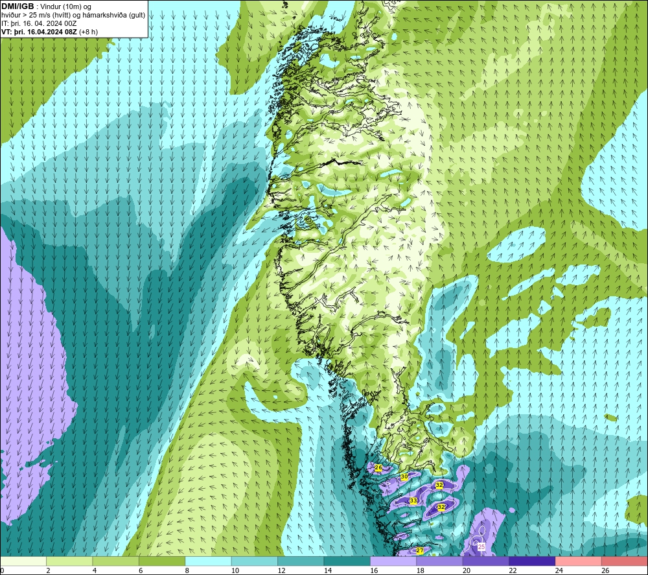Click the 'Vindur (10m) og' label
Screen dimensions: 648x575
click(65, 7)
